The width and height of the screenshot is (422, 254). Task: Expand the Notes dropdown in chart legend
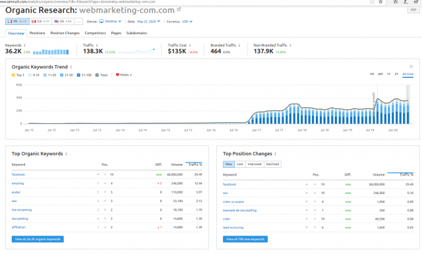click(x=124, y=75)
